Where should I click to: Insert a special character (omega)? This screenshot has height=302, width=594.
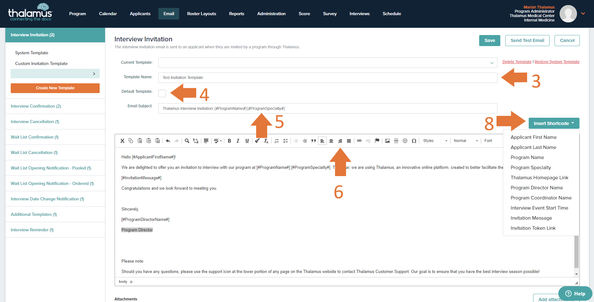point(414,141)
